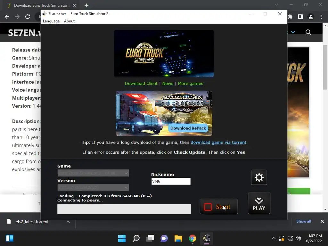Open the Language menu
Viewport: 328px width, 246px height.
click(51, 21)
